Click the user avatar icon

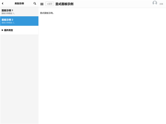pos(155,3)
